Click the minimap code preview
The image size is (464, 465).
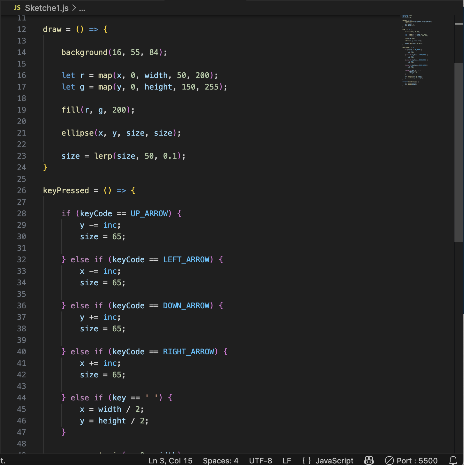[x=417, y=50]
